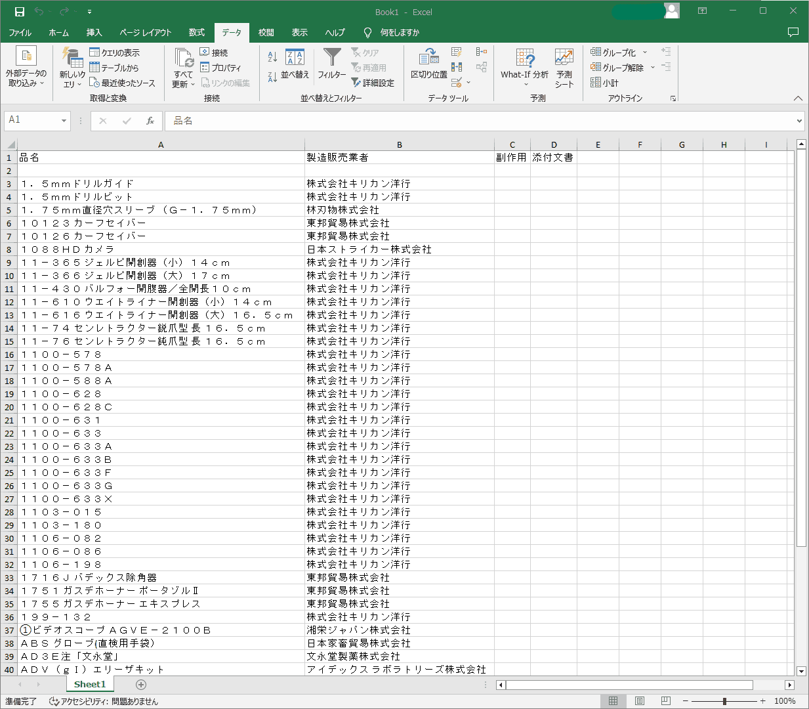Image resolution: width=809 pixels, height=709 pixels.
Task: Click the Insert Function fx button
Action: pos(150,121)
